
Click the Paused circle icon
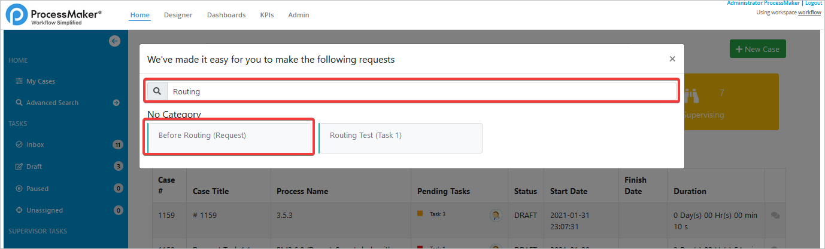pos(19,189)
